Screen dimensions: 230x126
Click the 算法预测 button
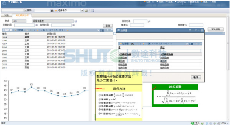pyautogui.click(x=216, y=29)
